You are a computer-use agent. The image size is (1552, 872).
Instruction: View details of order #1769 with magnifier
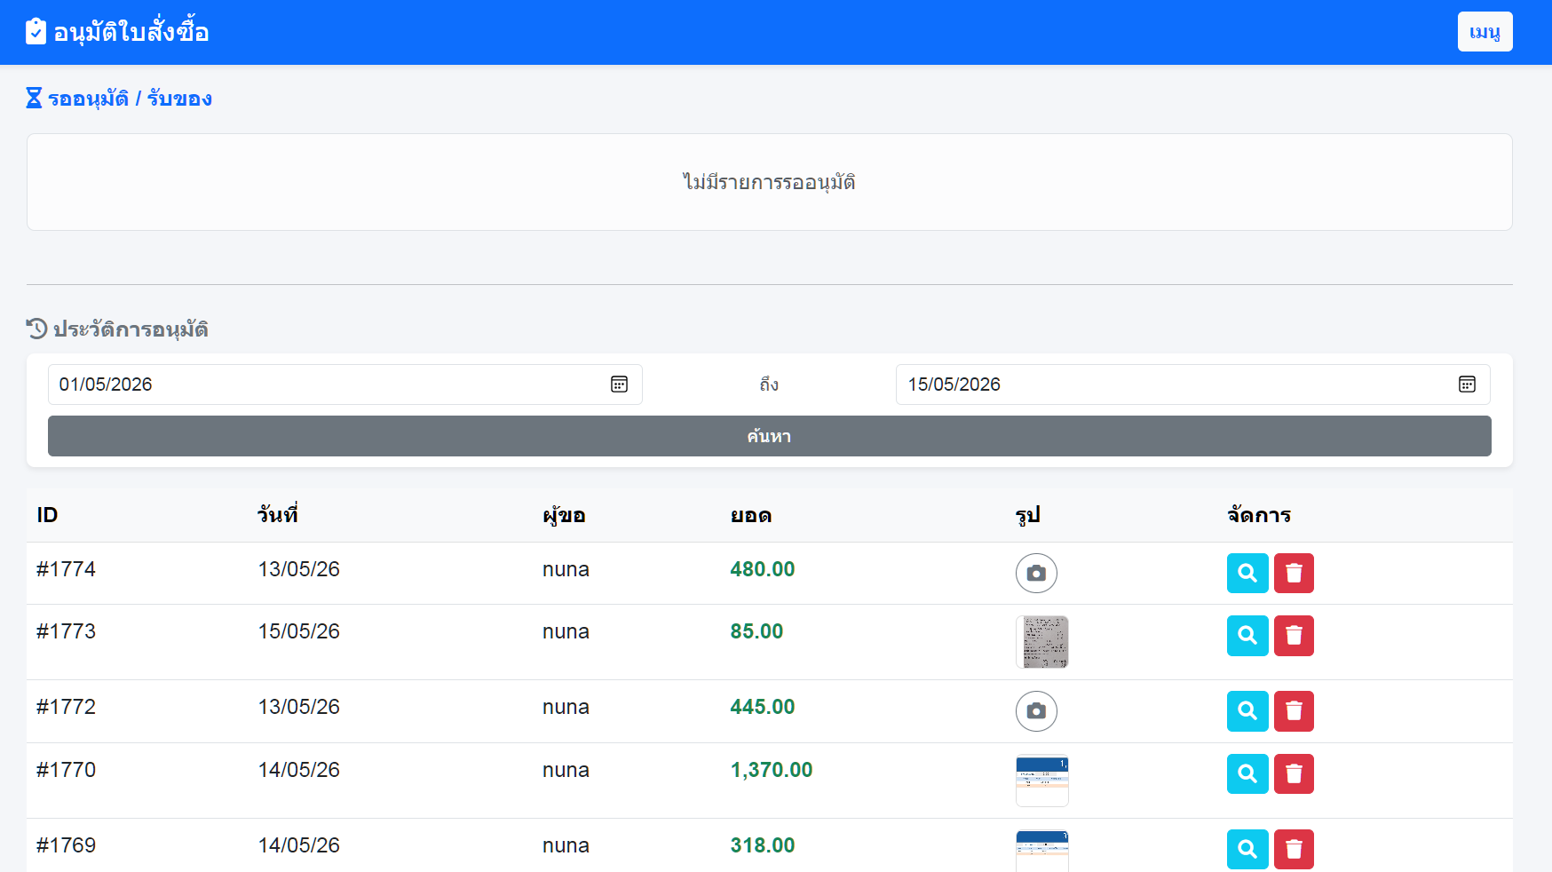[1247, 850]
